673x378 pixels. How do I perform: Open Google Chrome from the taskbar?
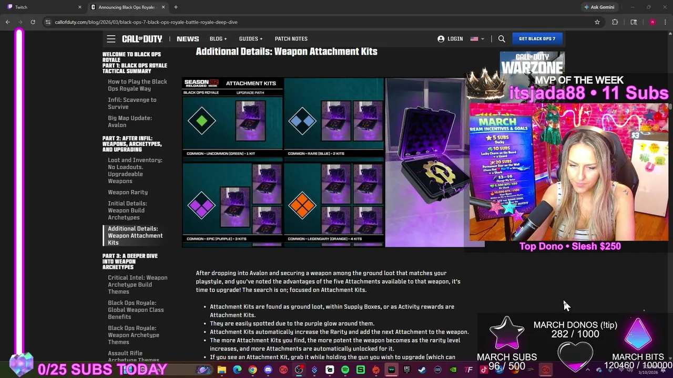click(x=253, y=370)
